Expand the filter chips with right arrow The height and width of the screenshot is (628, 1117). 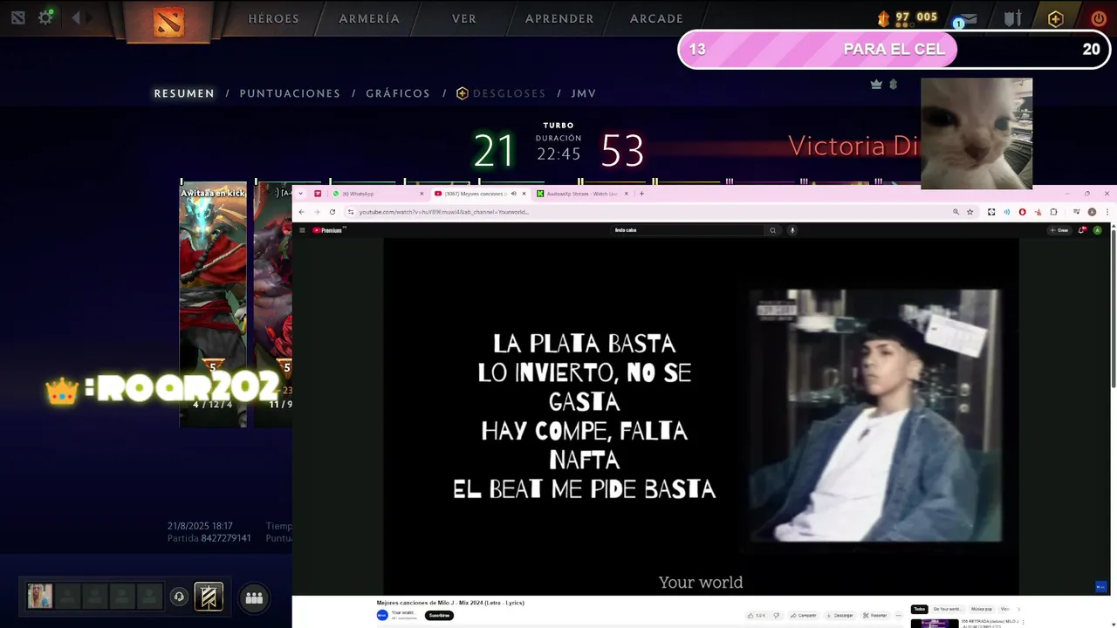coord(1018,609)
